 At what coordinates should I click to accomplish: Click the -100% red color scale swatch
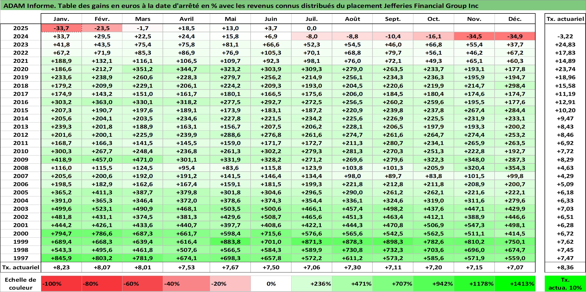coord(61,284)
